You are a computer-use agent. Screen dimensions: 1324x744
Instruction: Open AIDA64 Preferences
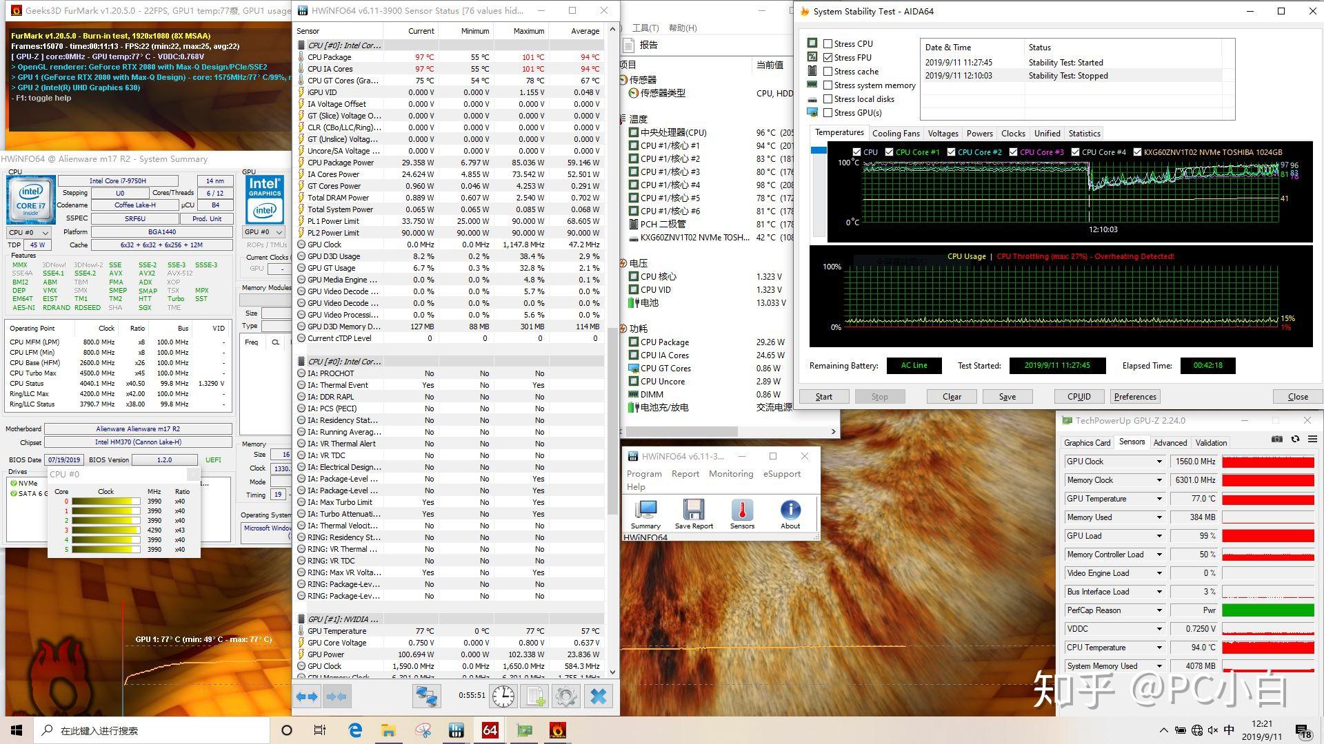[x=1134, y=396]
